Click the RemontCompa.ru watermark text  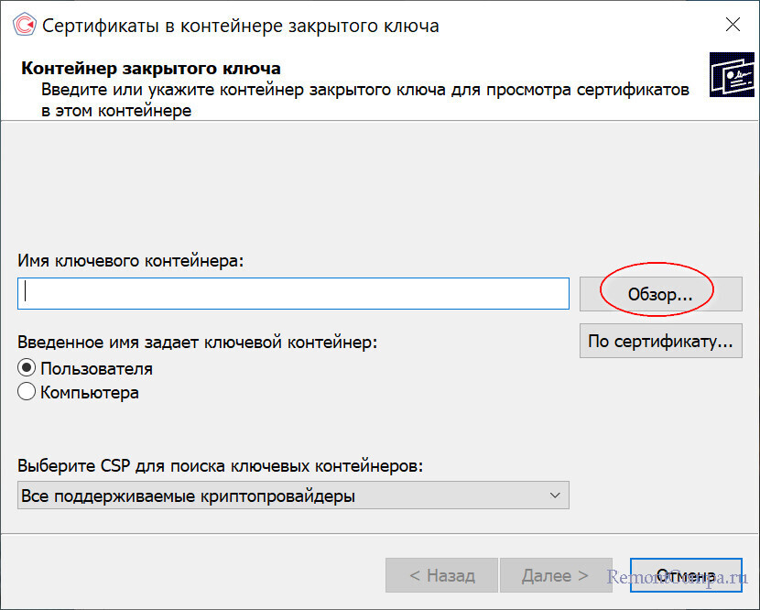[678, 577]
